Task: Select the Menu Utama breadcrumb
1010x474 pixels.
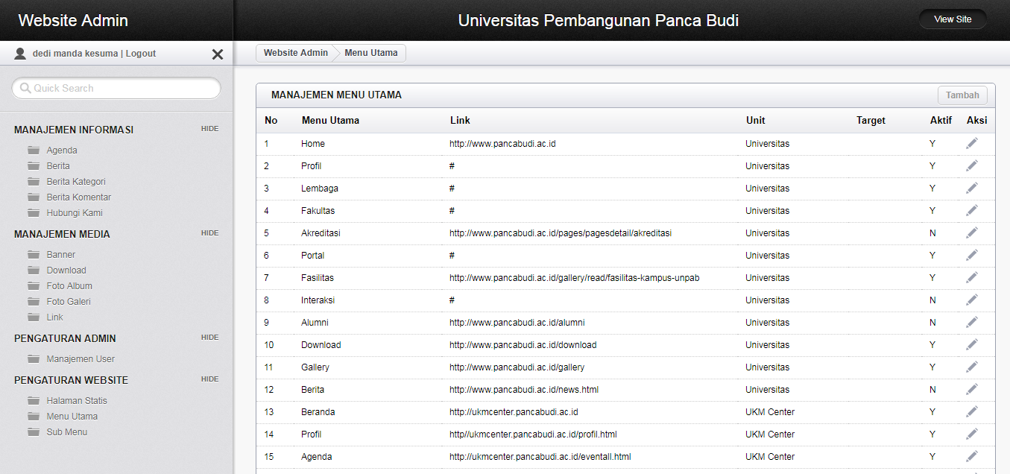Action: click(370, 53)
